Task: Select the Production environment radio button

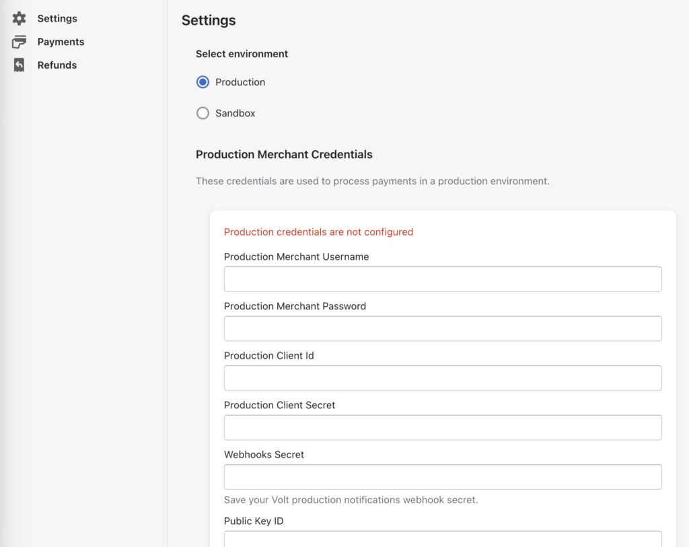Action: (x=203, y=82)
